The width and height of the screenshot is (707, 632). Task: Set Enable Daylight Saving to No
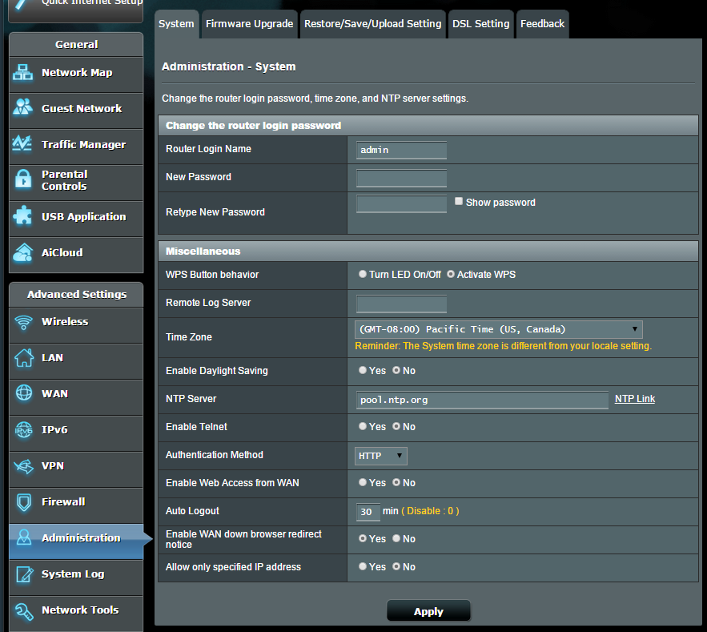coord(396,370)
